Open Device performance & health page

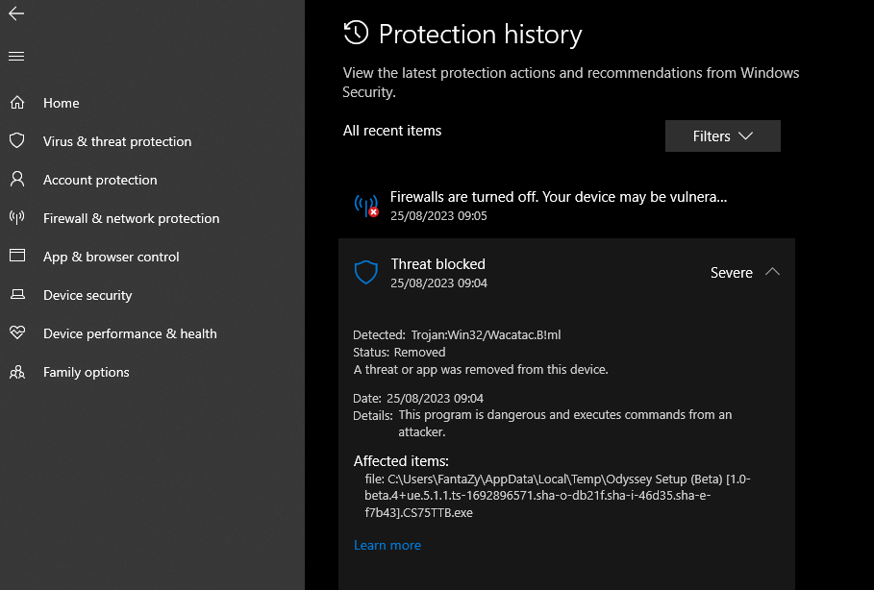click(130, 333)
